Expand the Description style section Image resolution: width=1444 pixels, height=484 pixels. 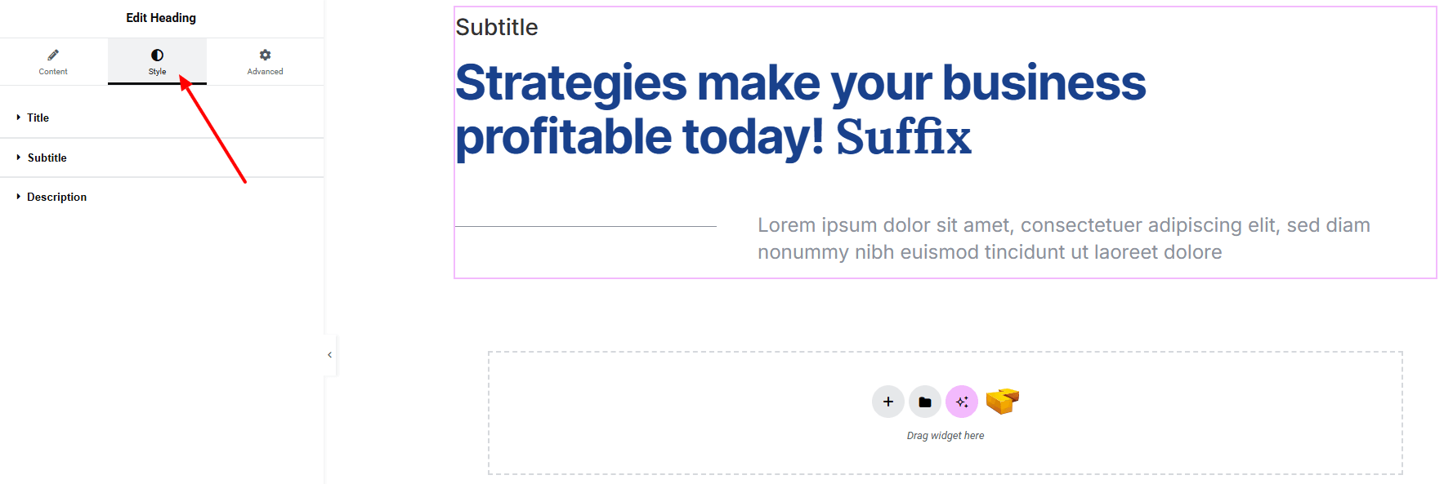(56, 197)
